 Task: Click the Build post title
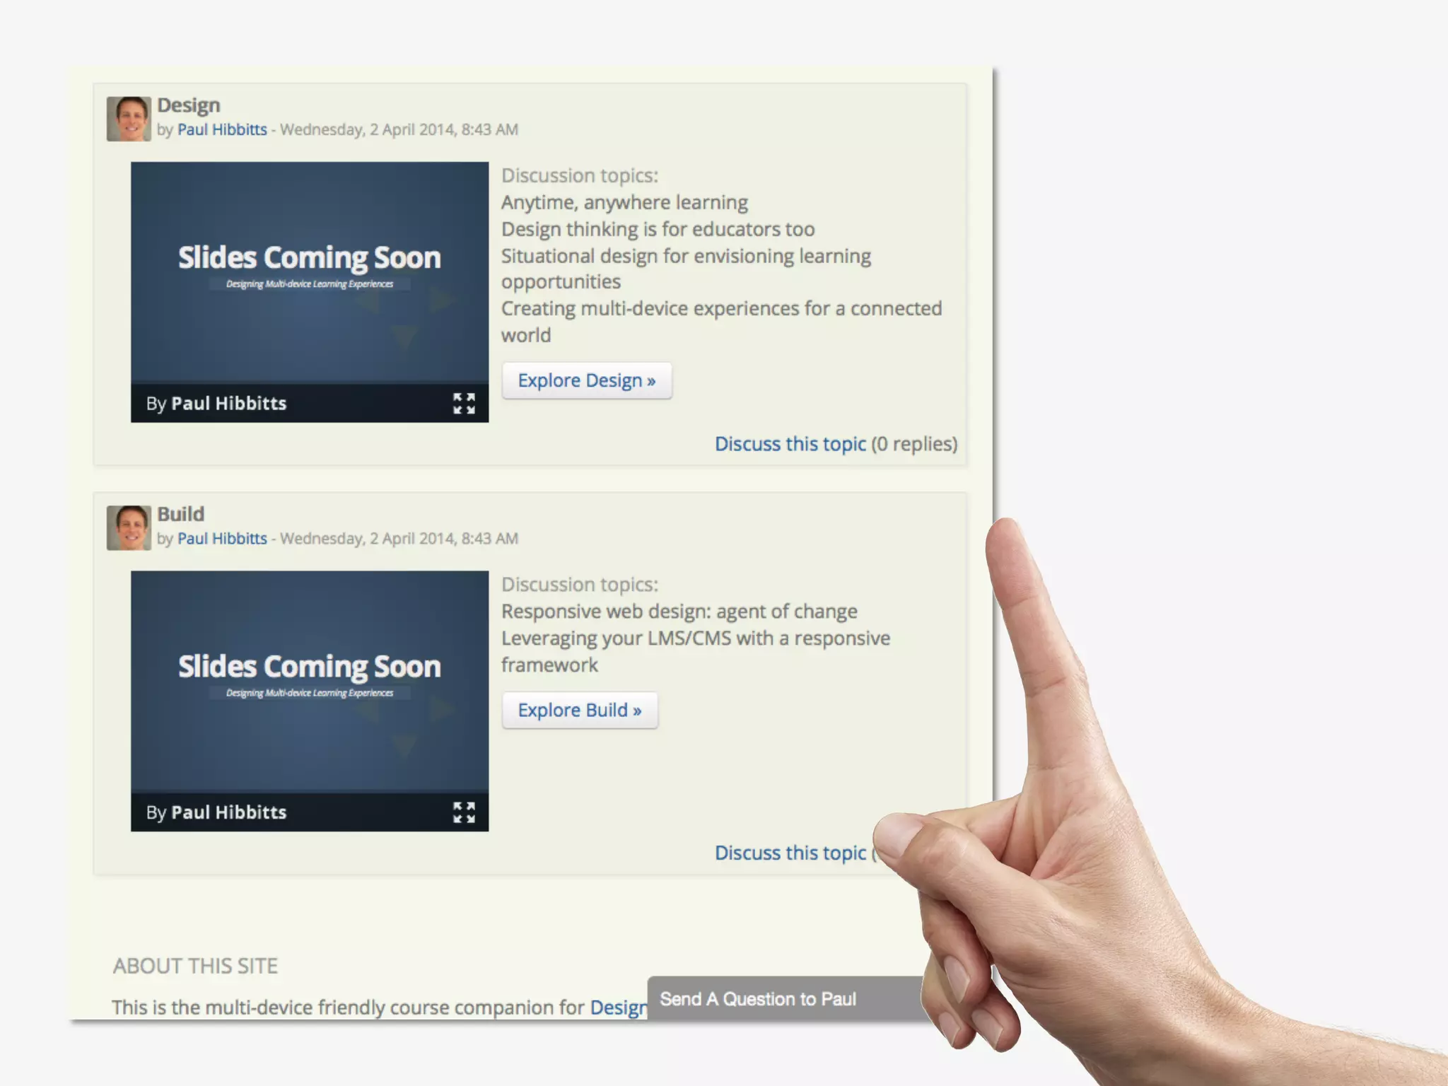click(180, 514)
